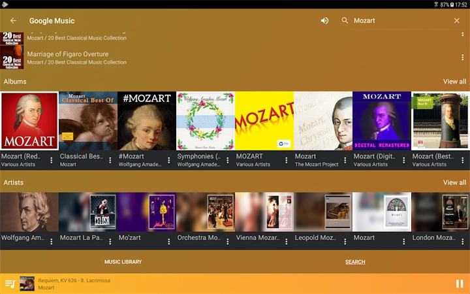Click the search magnifier icon
This screenshot has width=470, height=294.
pos(345,21)
